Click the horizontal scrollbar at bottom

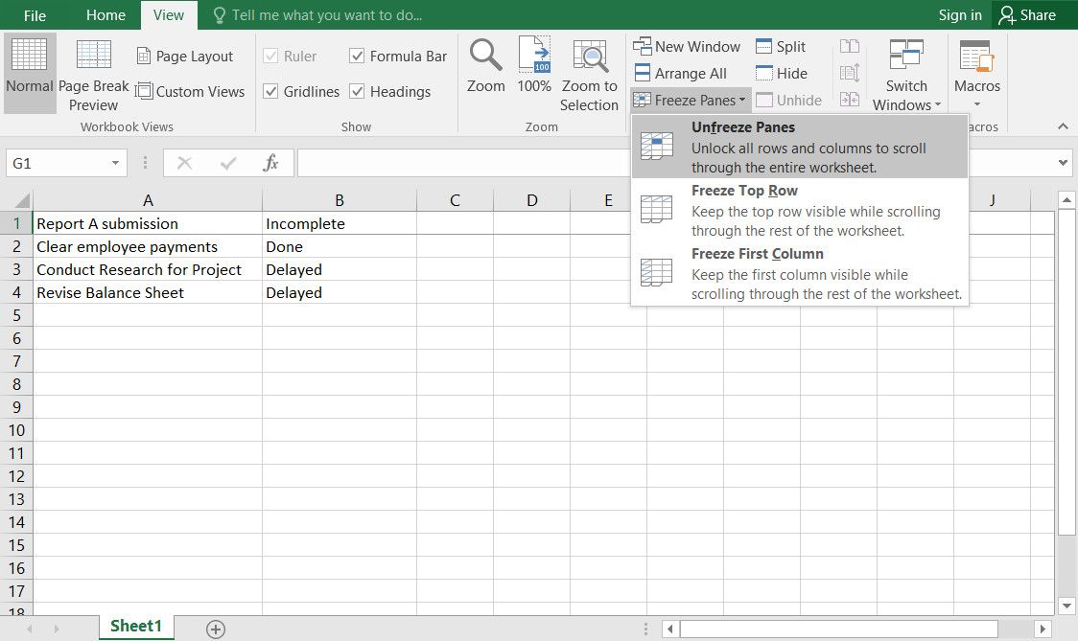(x=839, y=629)
